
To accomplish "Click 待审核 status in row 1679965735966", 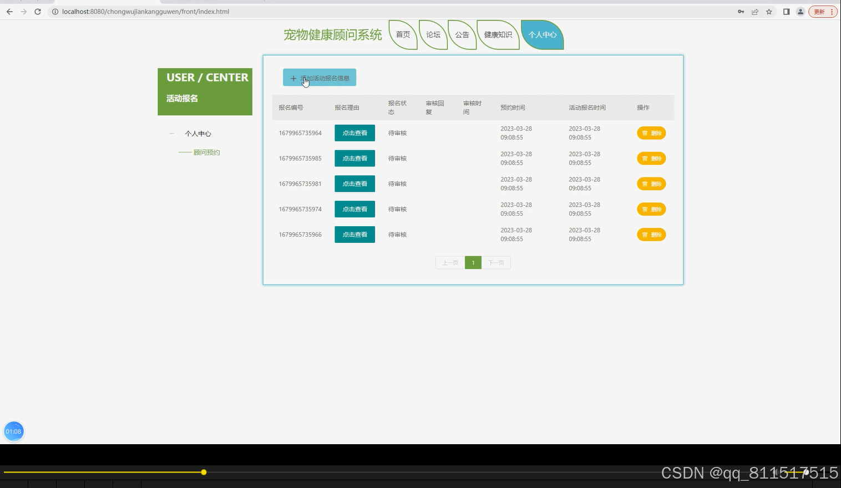I will click(x=397, y=235).
